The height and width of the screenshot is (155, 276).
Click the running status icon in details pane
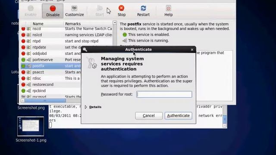[x=125, y=40]
